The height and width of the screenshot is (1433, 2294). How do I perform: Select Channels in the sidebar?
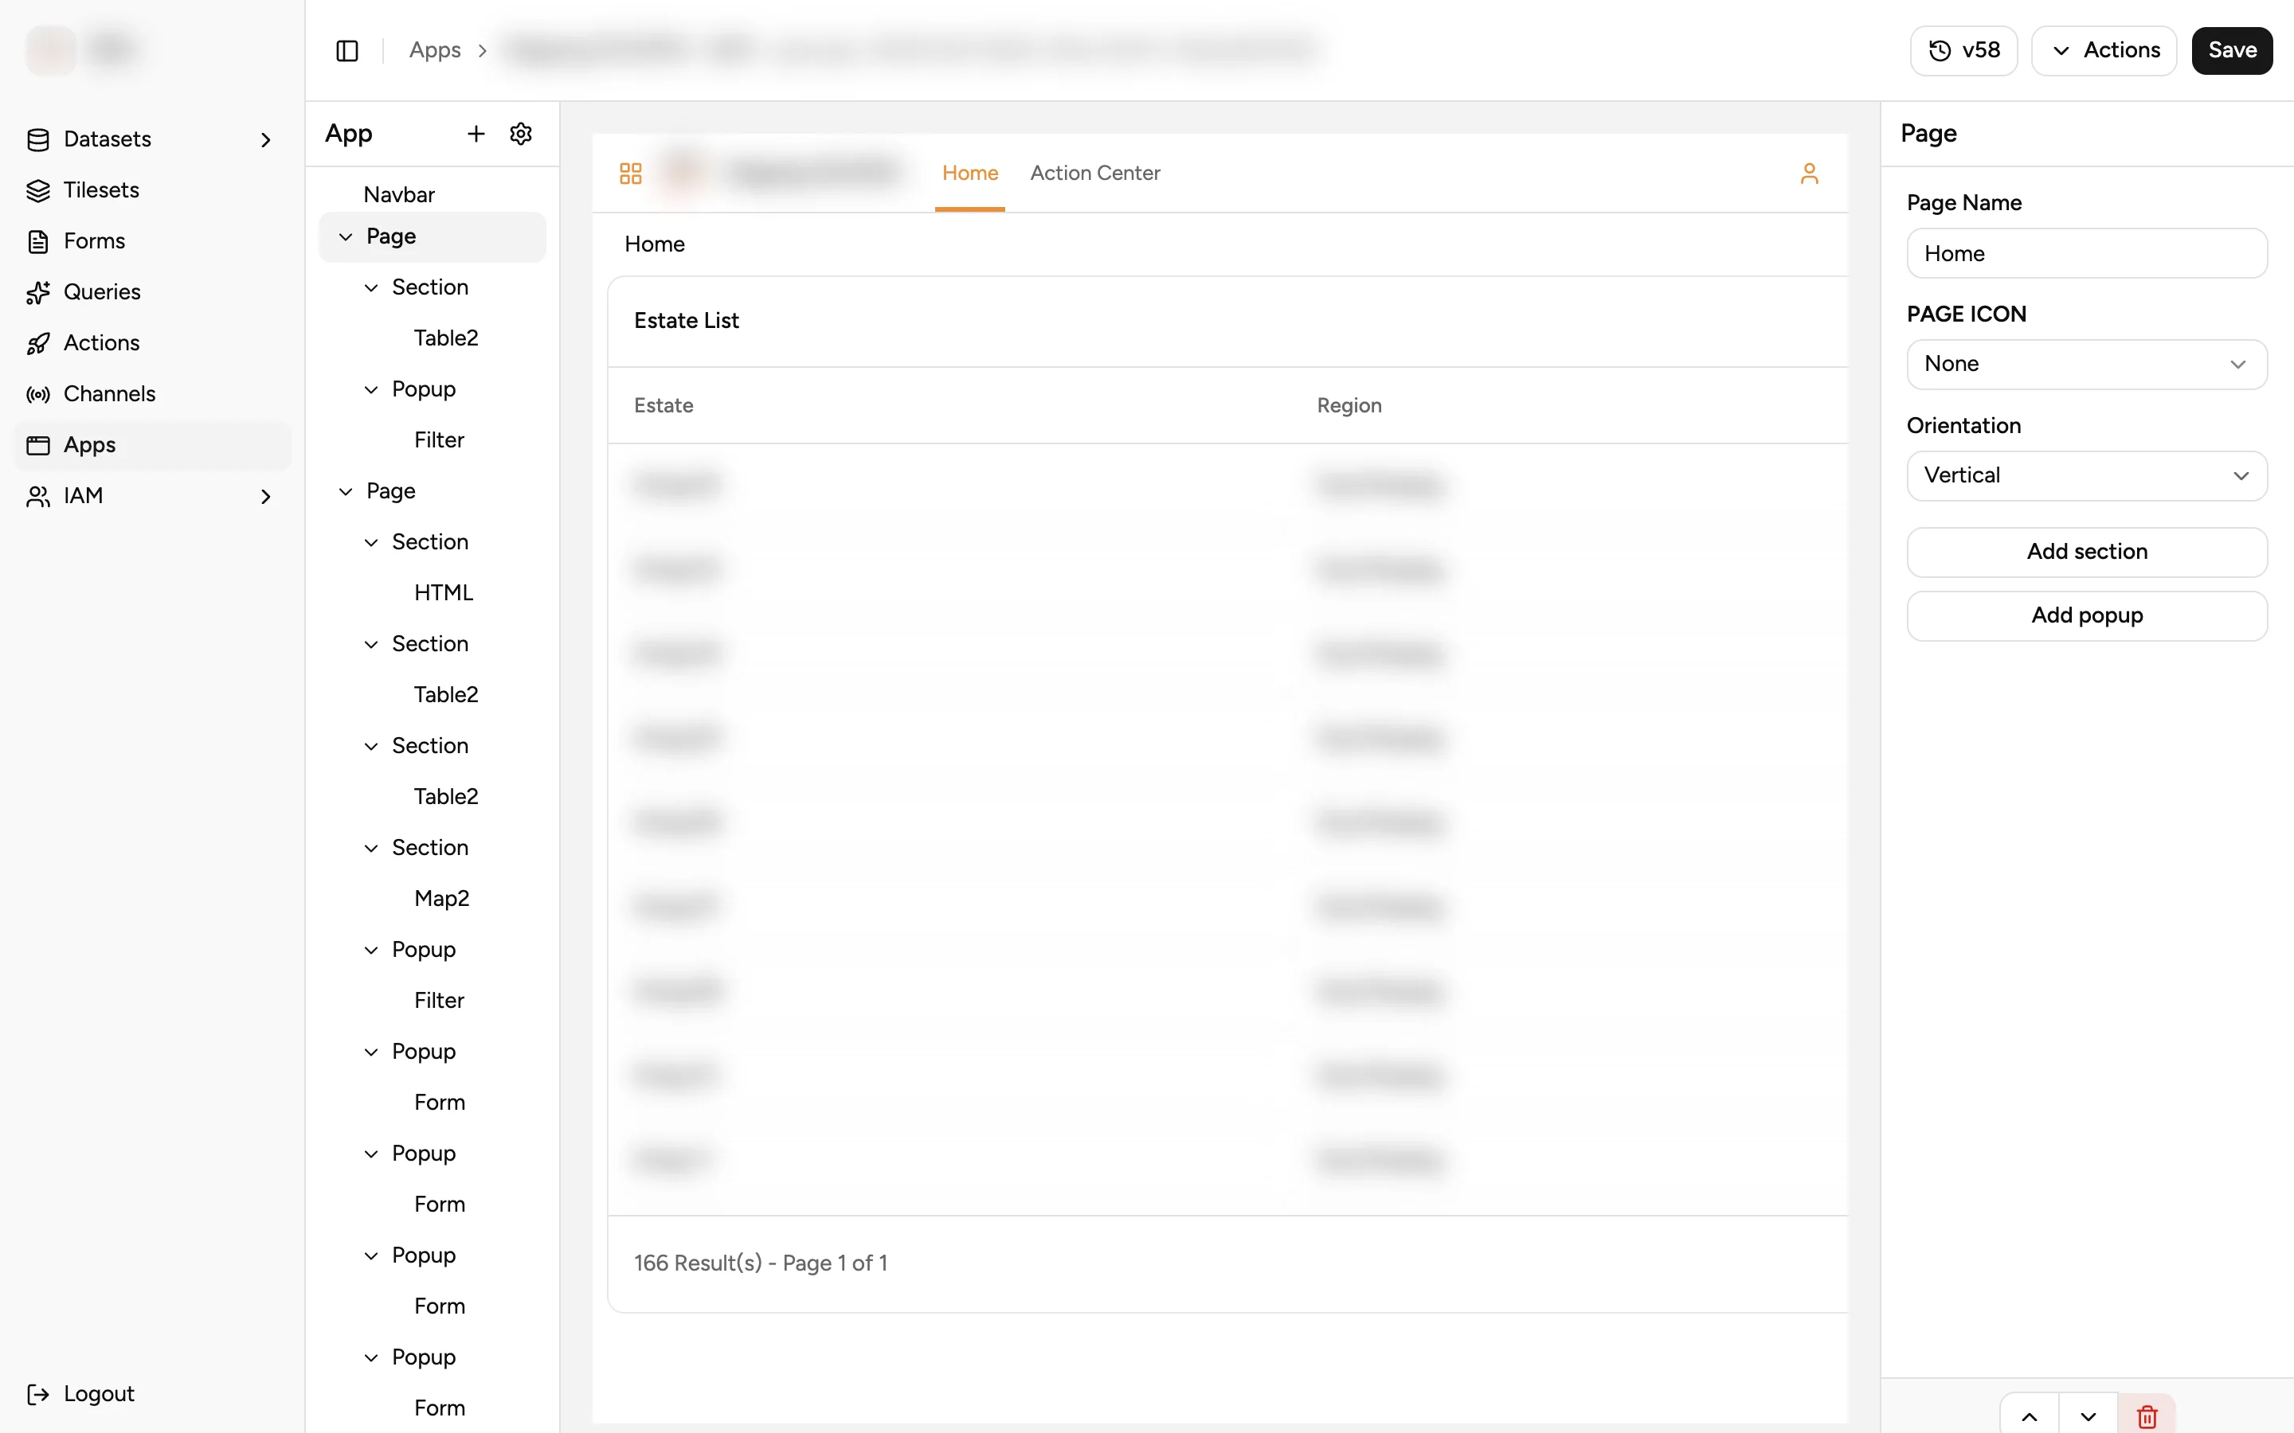tap(153, 394)
